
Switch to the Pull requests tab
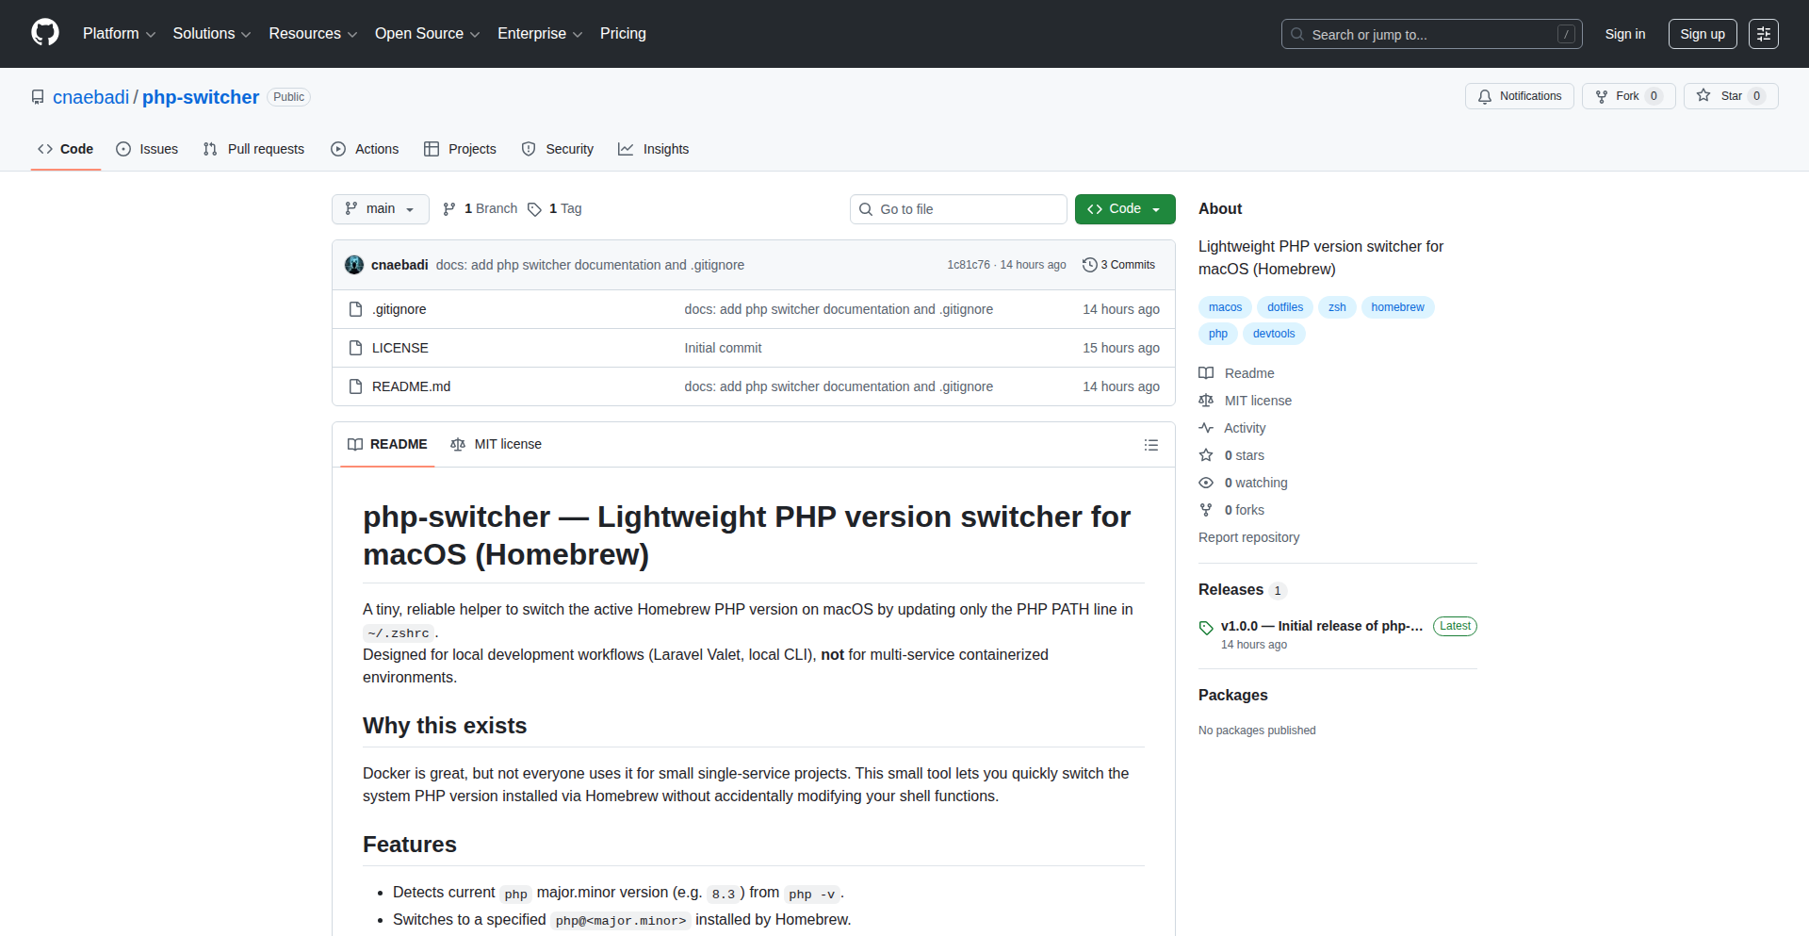[x=253, y=149]
